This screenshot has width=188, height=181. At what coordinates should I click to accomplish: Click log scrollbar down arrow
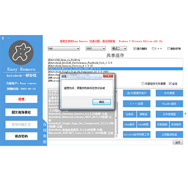click(x=117, y=136)
